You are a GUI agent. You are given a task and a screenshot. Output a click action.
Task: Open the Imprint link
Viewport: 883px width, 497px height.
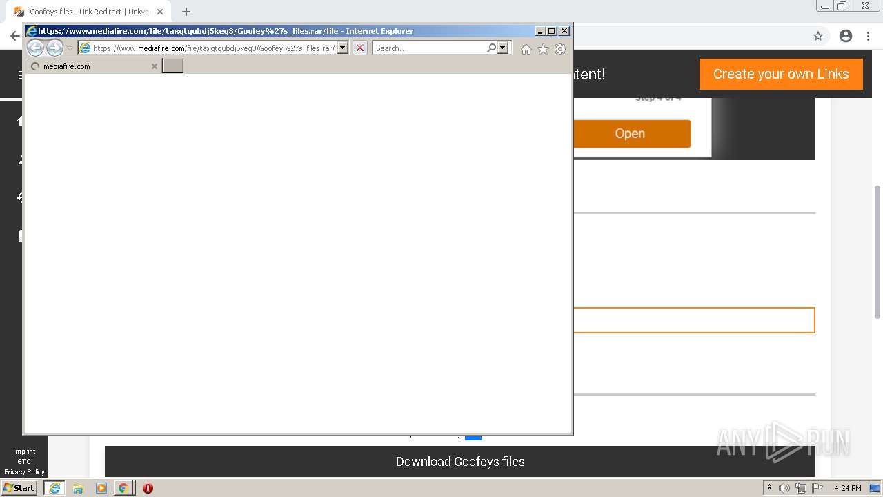[24, 451]
